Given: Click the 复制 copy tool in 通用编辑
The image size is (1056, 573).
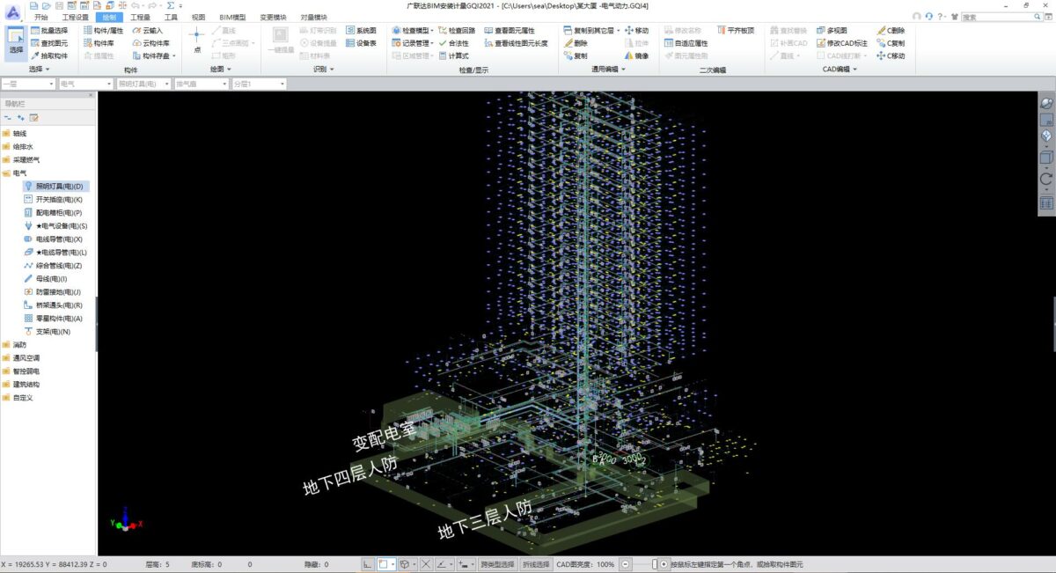Looking at the screenshot, I should (576, 55).
